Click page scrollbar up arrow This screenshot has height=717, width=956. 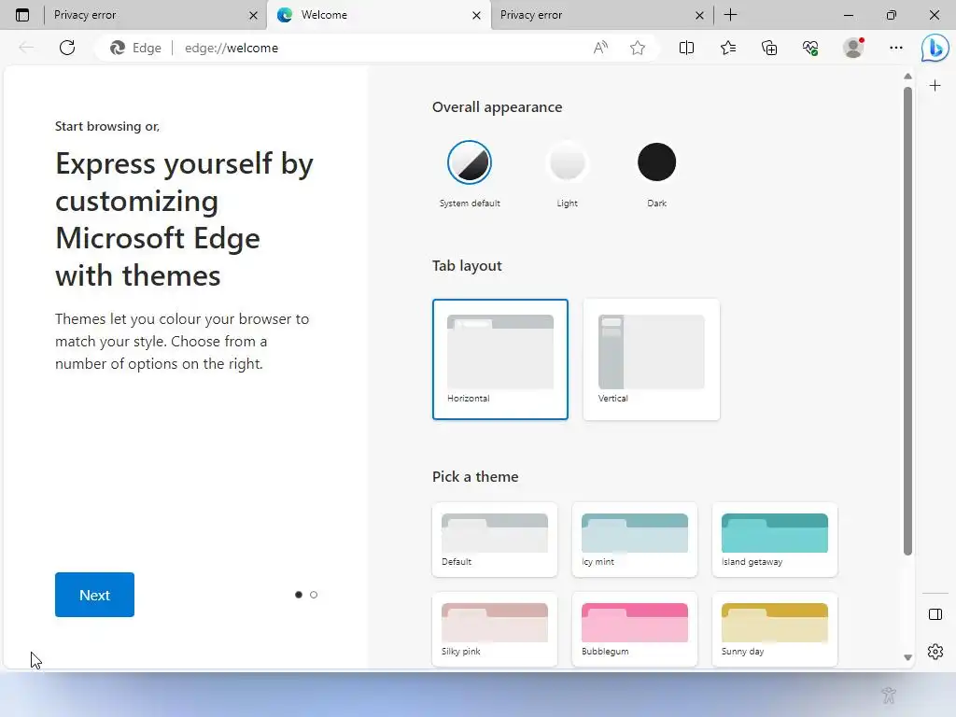coord(907,77)
